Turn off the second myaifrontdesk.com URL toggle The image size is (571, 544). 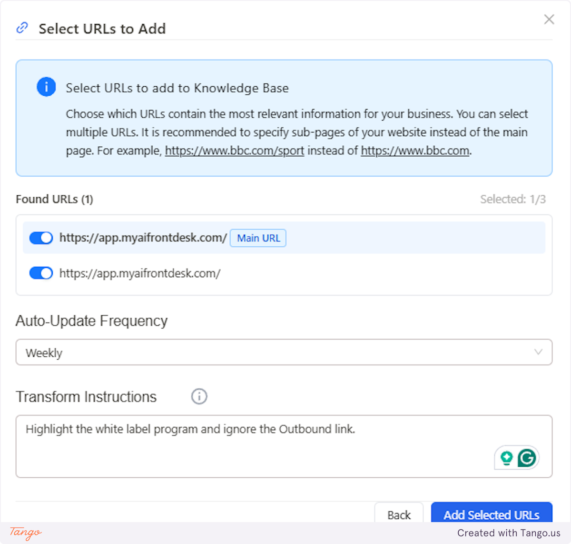click(41, 273)
